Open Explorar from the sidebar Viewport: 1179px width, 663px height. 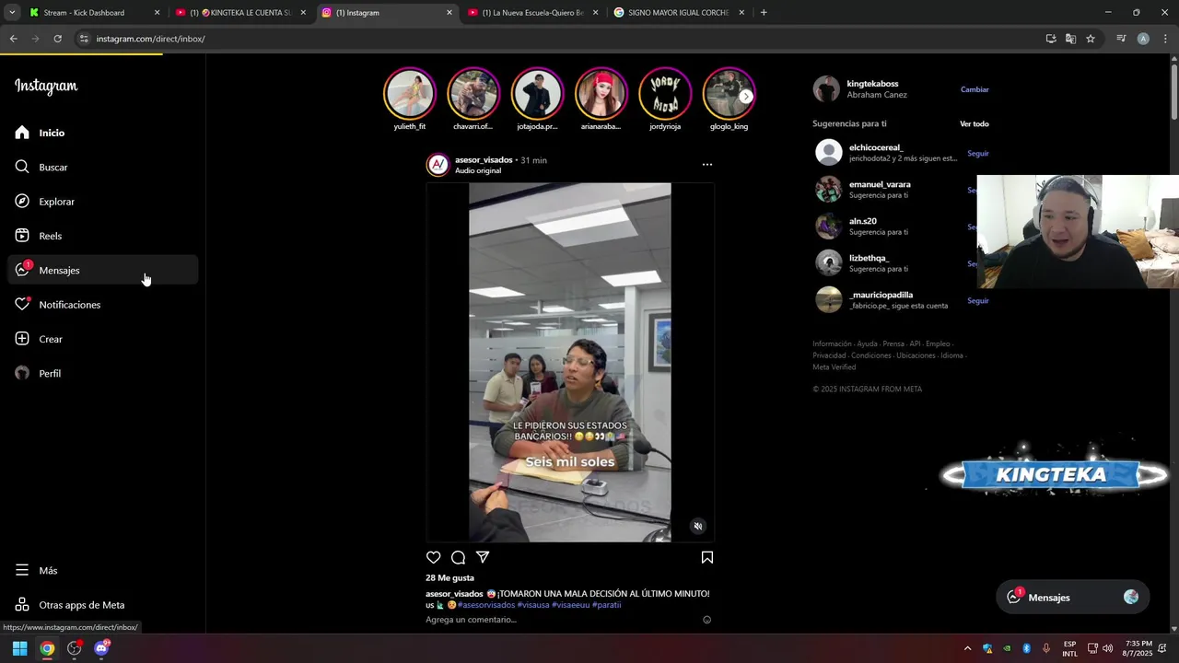(x=102, y=202)
